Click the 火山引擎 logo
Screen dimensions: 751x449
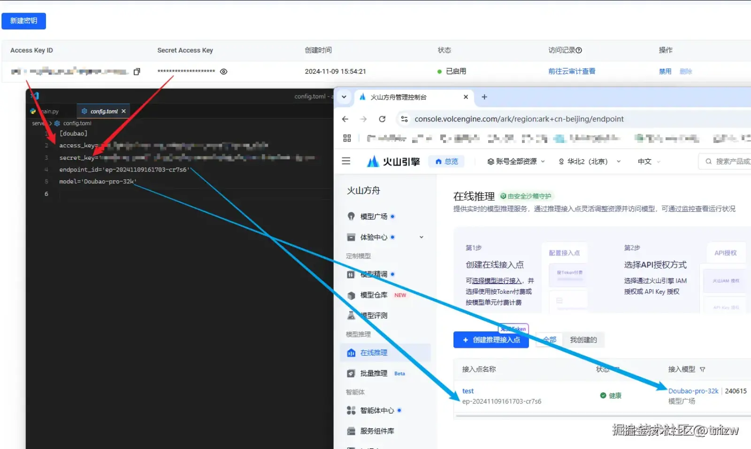click(393, 162)
